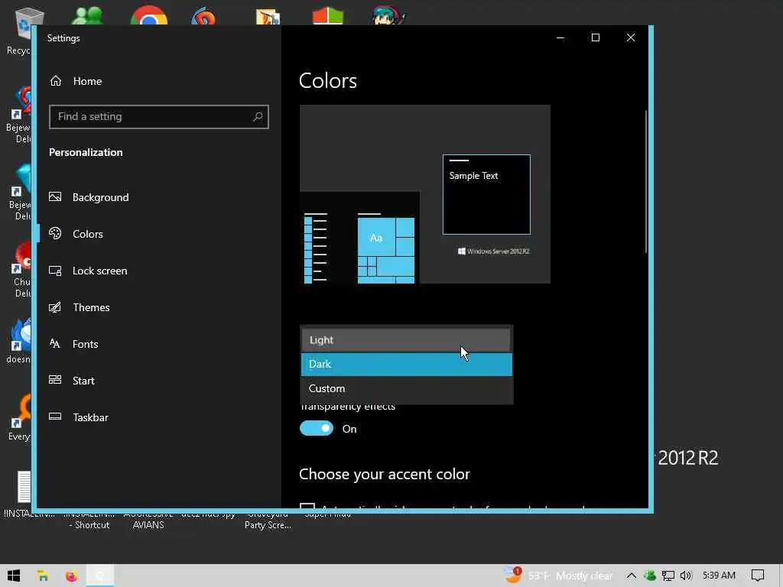The image size is (783, 587).
Task: Launch Firefox from the taskbar
Action: [x=71, y=576]
